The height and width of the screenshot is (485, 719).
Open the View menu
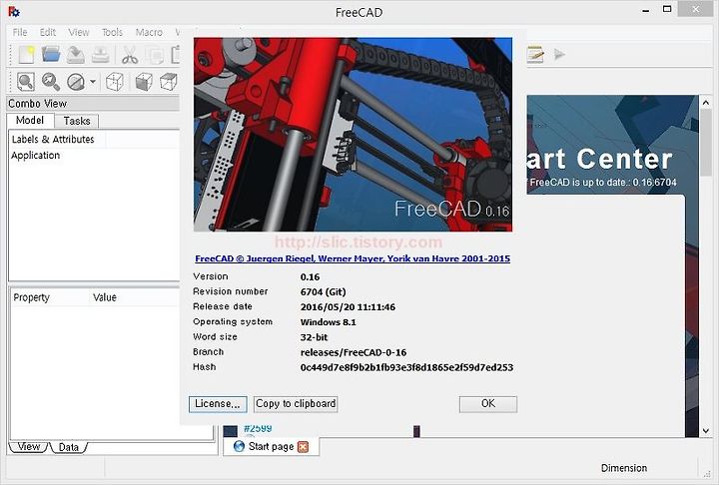pos(79,32)
